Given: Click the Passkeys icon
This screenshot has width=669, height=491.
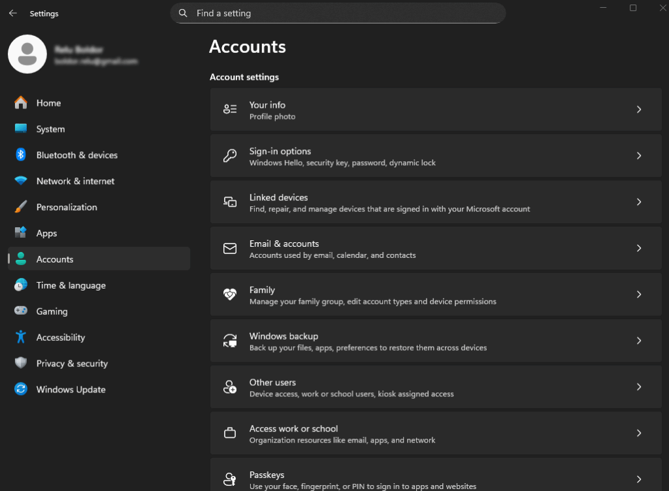Looking at the screenshot, I should [230, 479].
